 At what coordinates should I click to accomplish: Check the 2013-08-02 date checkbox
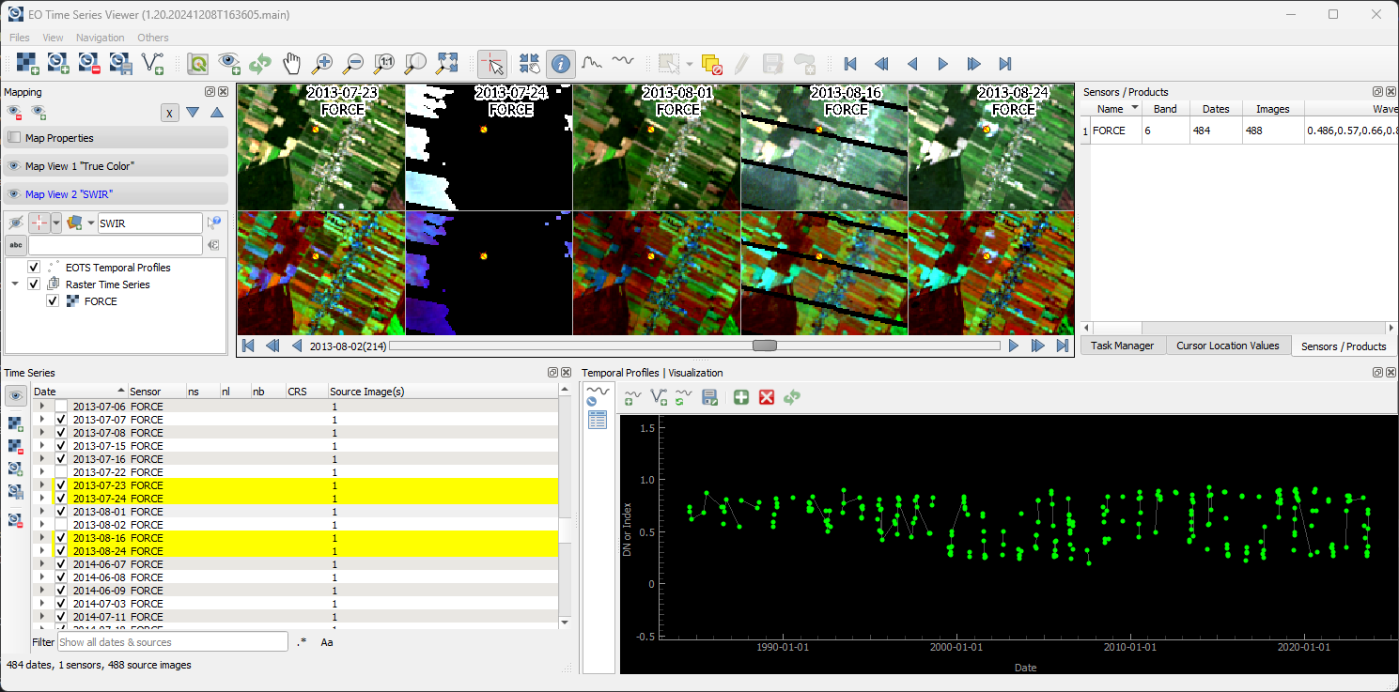tap(61, 525)
